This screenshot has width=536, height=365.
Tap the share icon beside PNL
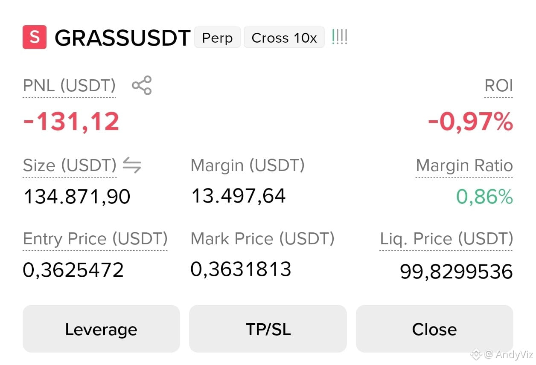pyautogui.click(x=142, y=85)
